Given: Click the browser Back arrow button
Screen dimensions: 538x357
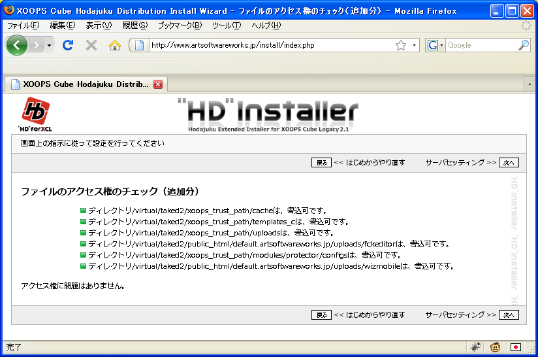Looking at the screenshot, I should coord(17,45).
